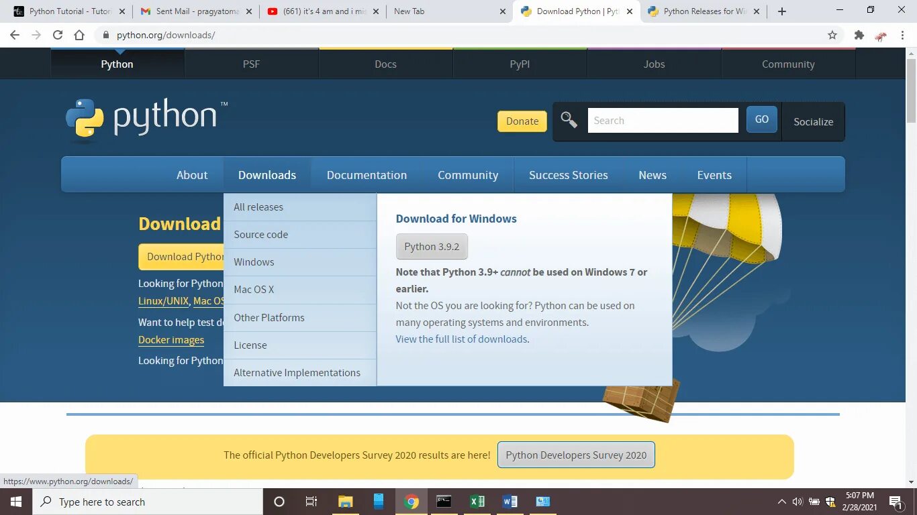Image resolution: width=917 pixels, height=515 pixels.
Task: Open the top bar Community site tab
Action: 788,64
